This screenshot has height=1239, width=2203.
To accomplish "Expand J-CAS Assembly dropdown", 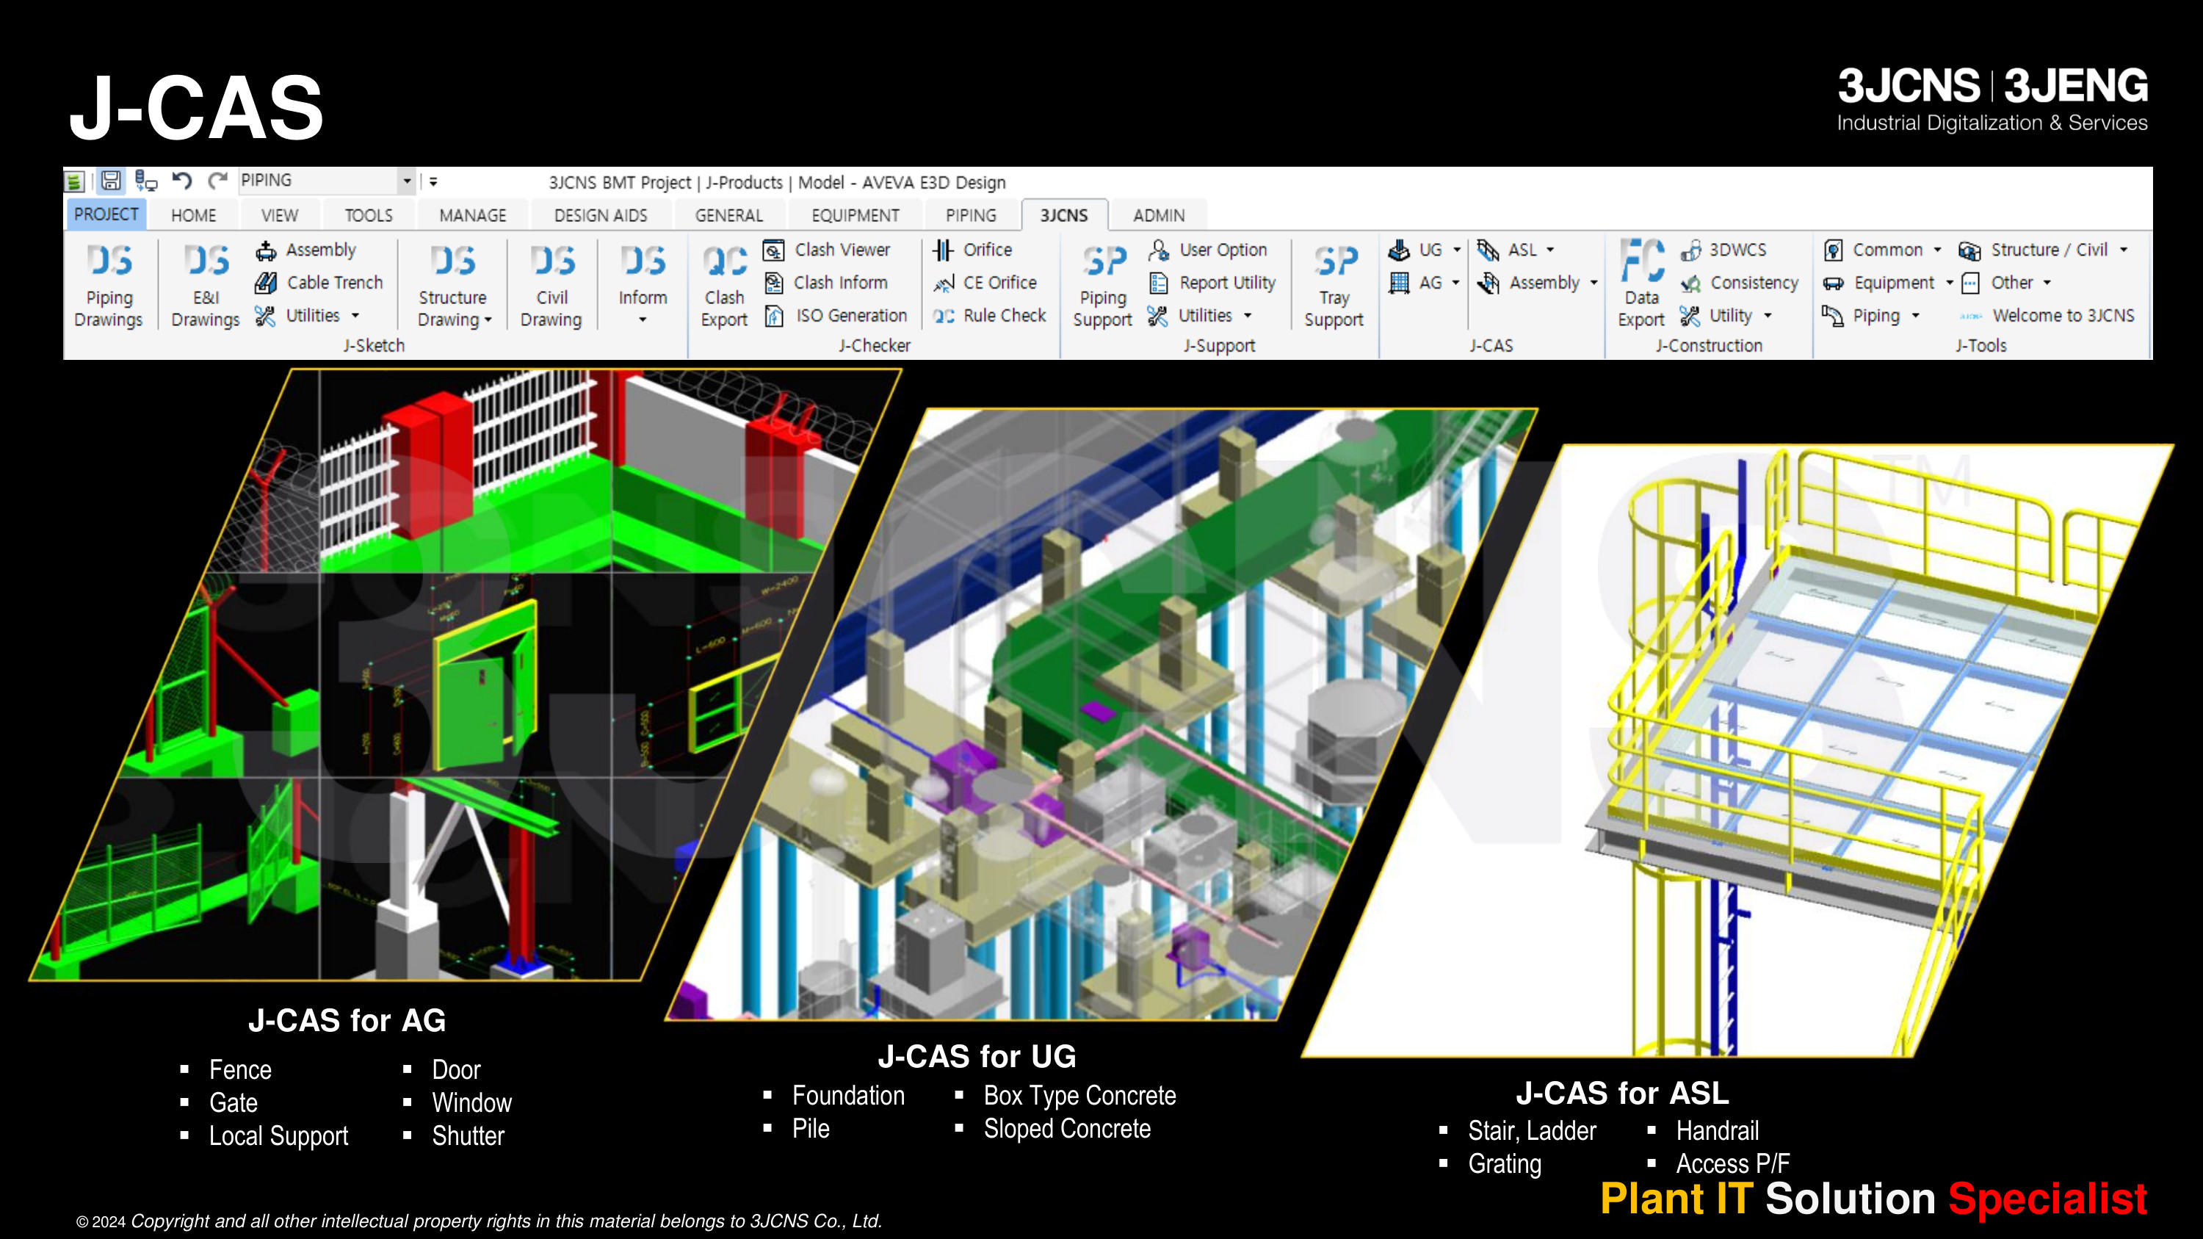I will coord(1594,282).
